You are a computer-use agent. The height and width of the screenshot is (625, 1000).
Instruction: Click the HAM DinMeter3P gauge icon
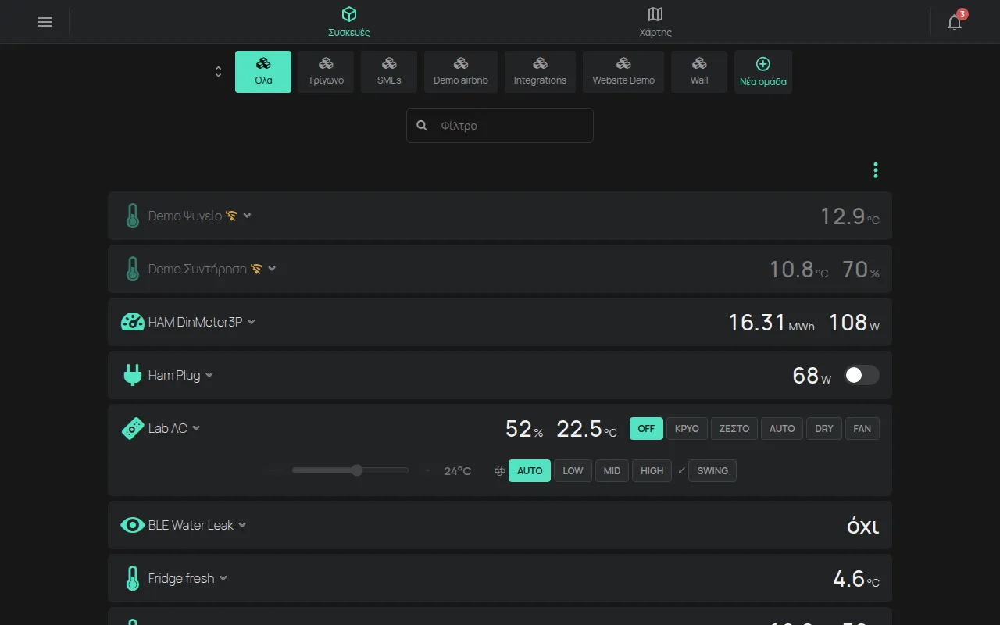pos(133,322)
